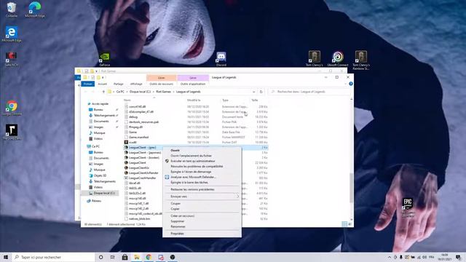The image size is (466, 262).
Task: Click the search League of Legends field
Action: click(x=309, y=92)
